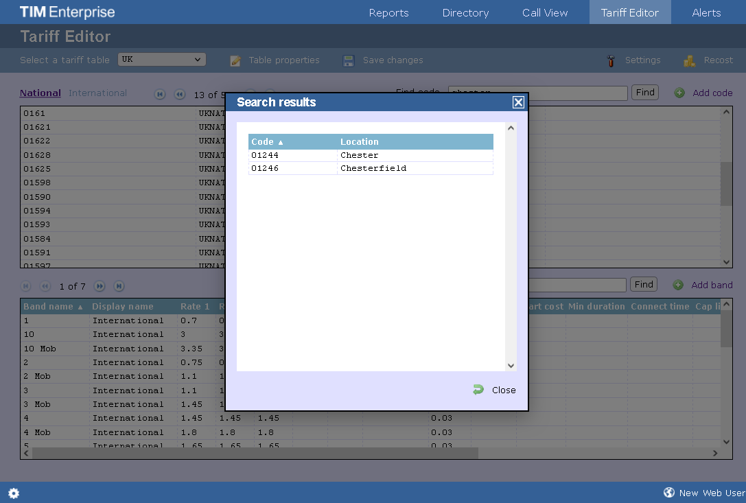Click the green Close arrow icon in dialog

tap(478, 390)
